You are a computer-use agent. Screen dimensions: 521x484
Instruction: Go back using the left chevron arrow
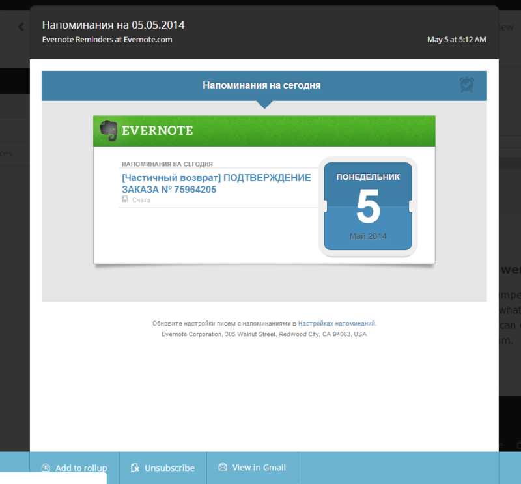(21, 27)
